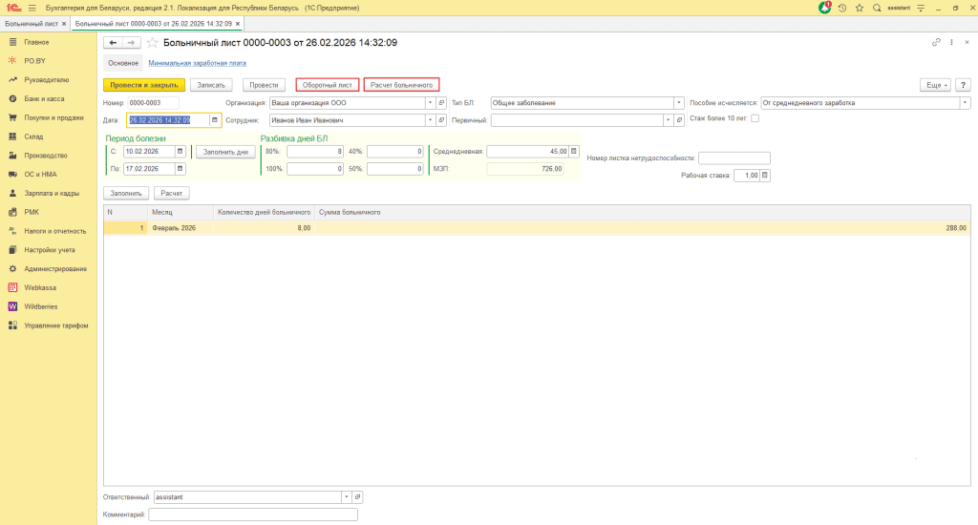
Task: Open the Пособие исчисляется dropdown
Action: 966,102
